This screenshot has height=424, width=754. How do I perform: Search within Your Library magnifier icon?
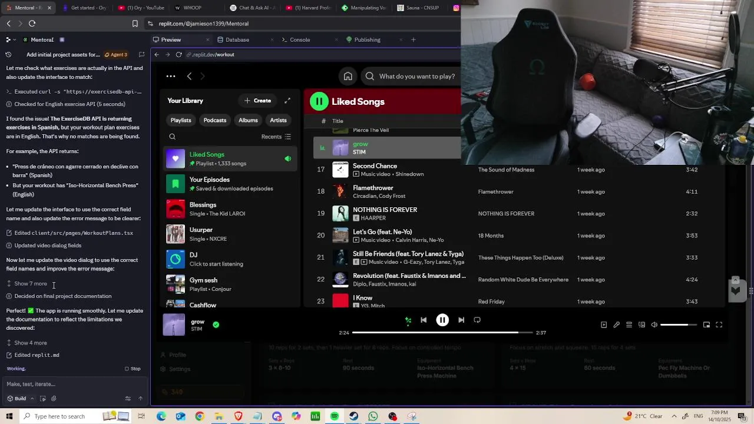tap(172, 137)
